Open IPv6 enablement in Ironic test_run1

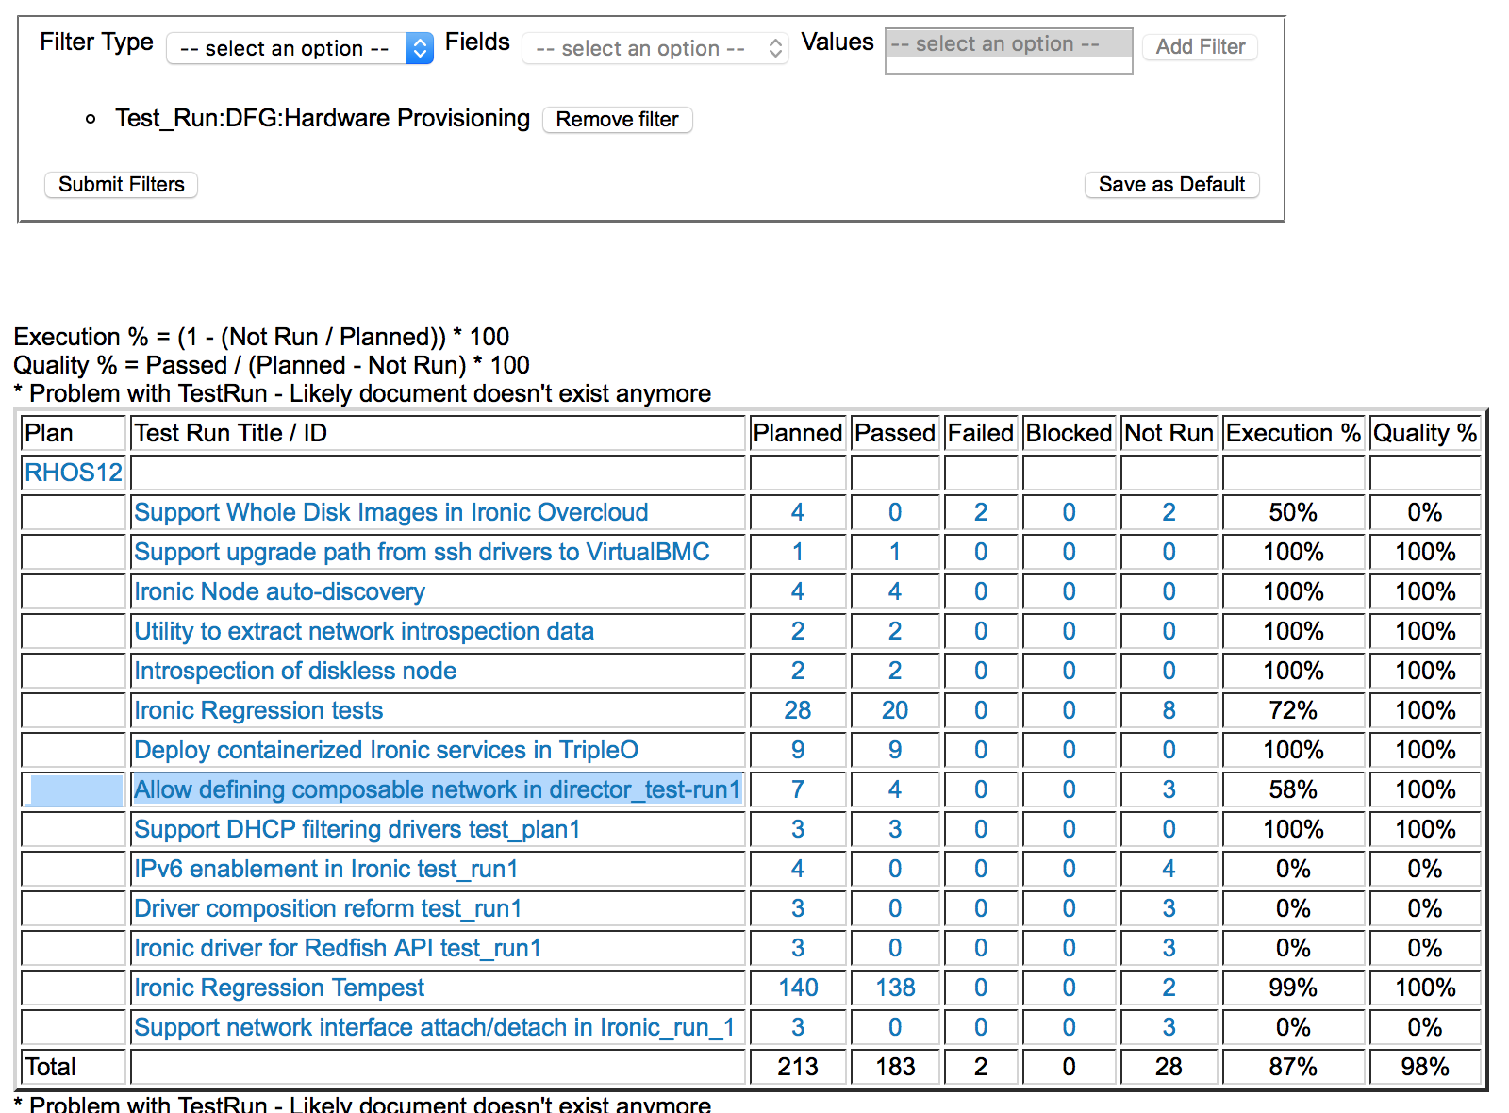pyautogui.click(x=326, y=869)
